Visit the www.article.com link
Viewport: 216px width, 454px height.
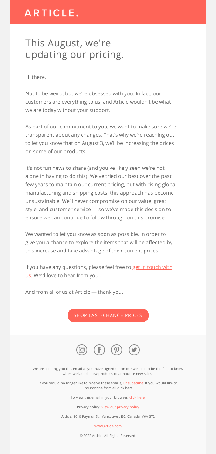[108, 426]
